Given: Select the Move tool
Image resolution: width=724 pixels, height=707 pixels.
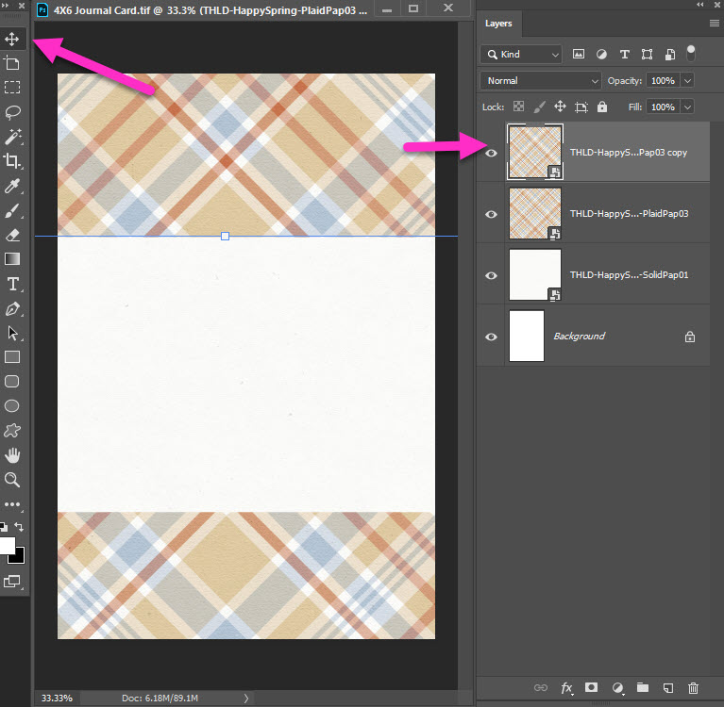Looking at the screenshot, I should tap(12, 39).
